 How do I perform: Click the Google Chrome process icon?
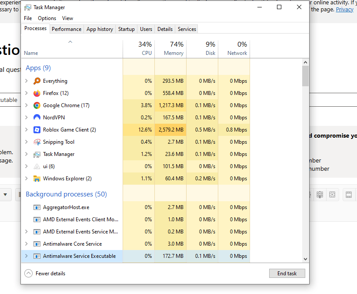point(37,105)
